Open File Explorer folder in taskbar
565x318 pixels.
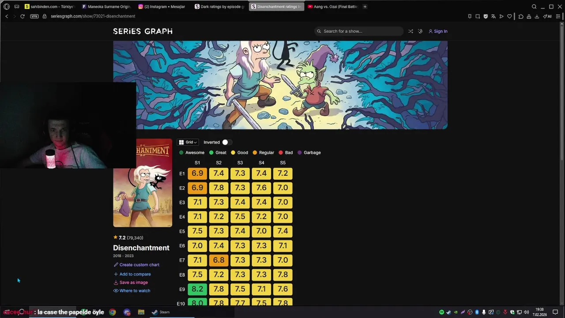pyautogui.click(x=141, y=312)
